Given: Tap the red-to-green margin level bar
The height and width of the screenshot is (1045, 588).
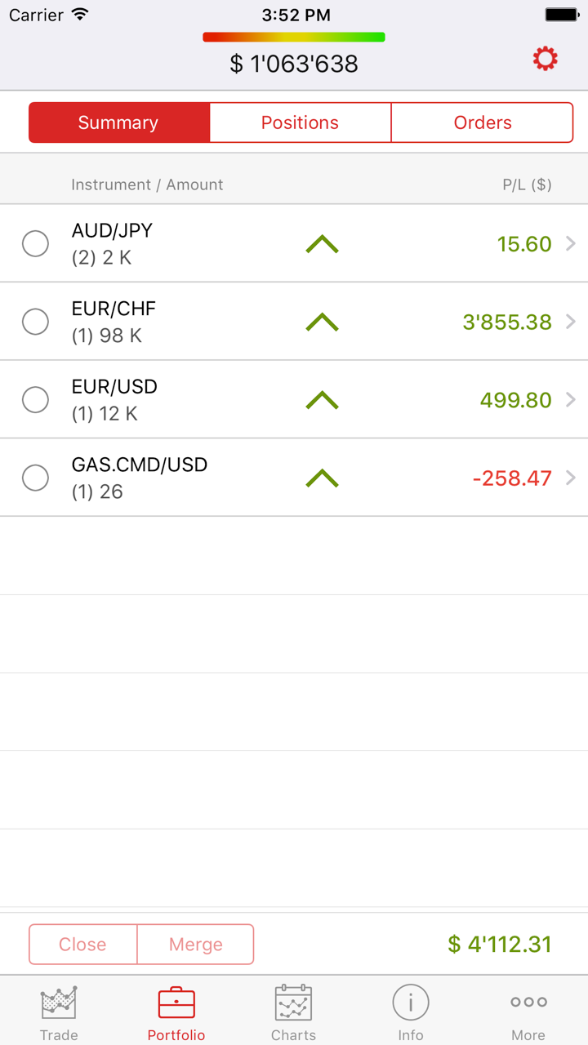Looking at the screenshot, I should pos(293,37).
